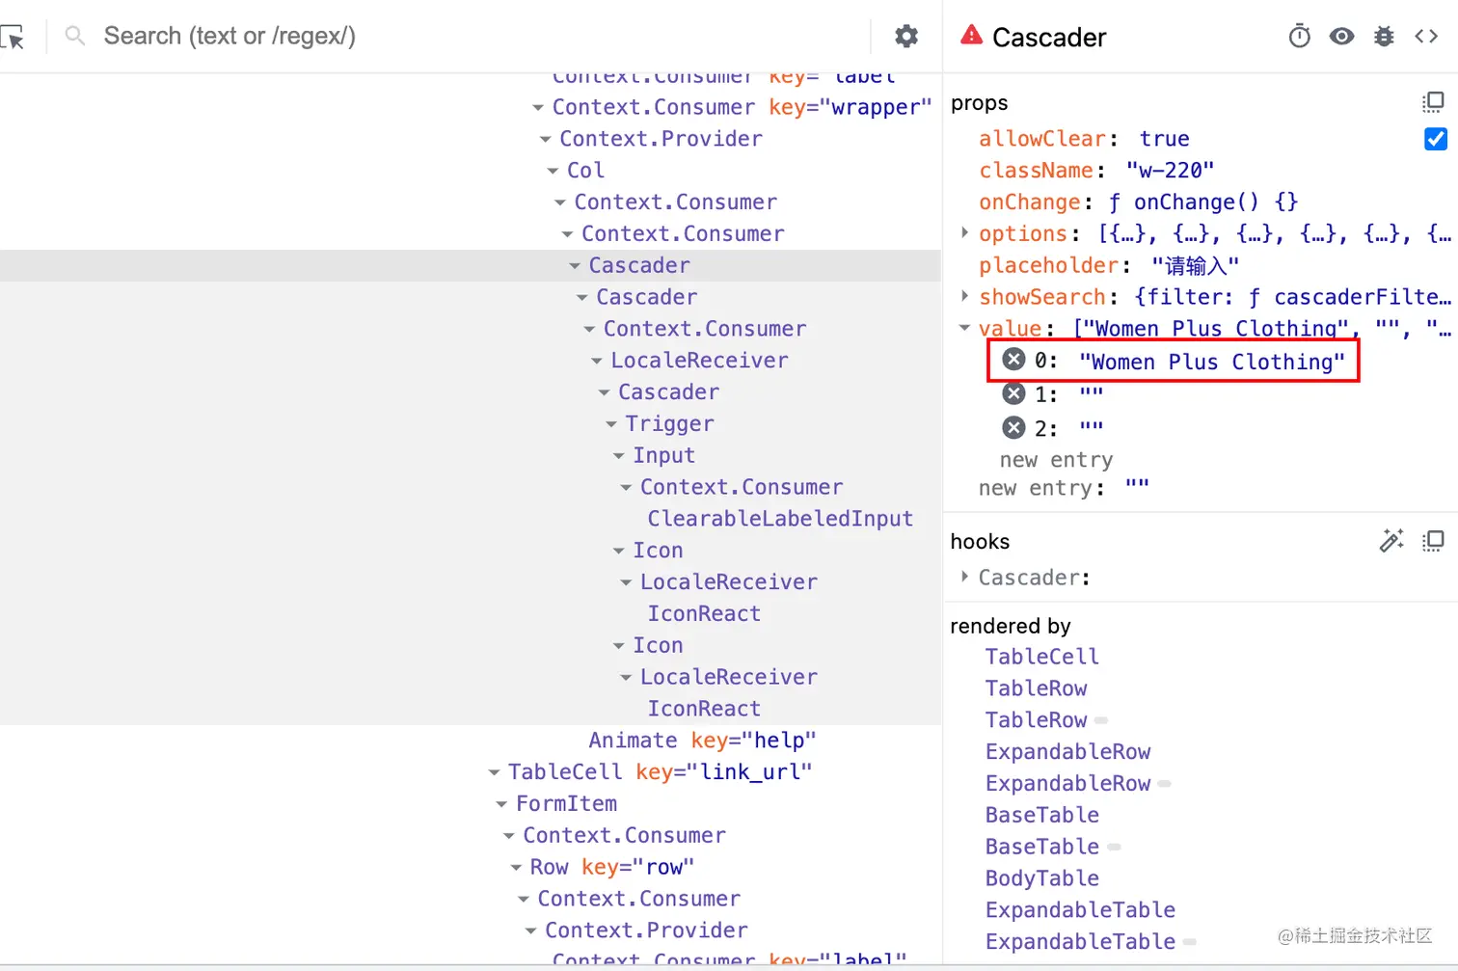Select the Trigger tree node
Image resolution: width=1458 pixels, height=971 pixels.
tap(669, 424)
